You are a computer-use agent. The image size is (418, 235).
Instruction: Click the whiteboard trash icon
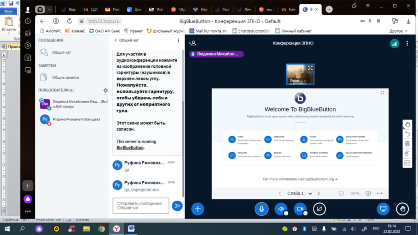tap(407, 144)
